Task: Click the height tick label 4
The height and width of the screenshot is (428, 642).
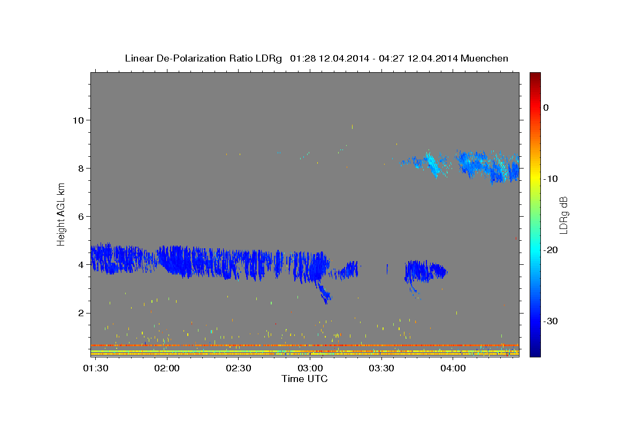Action: coord(82,264)
